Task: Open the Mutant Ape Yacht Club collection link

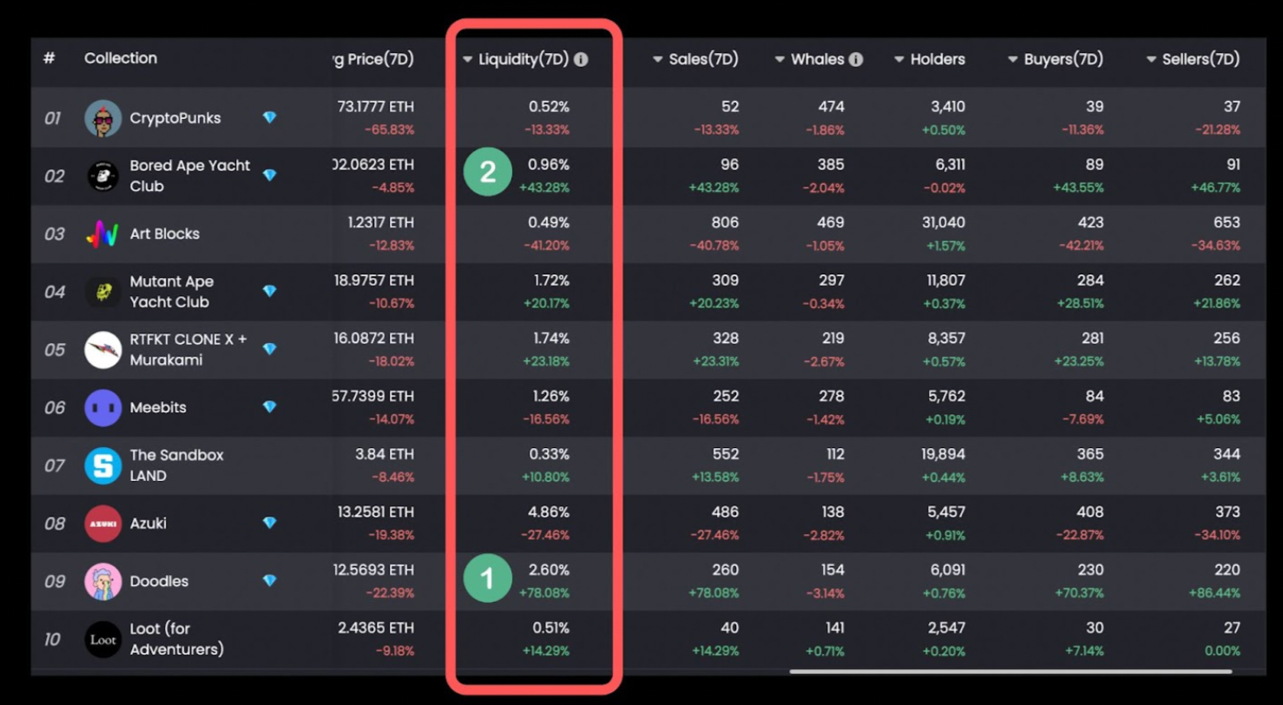Action: pyautogui.click(x=172, y=292)
